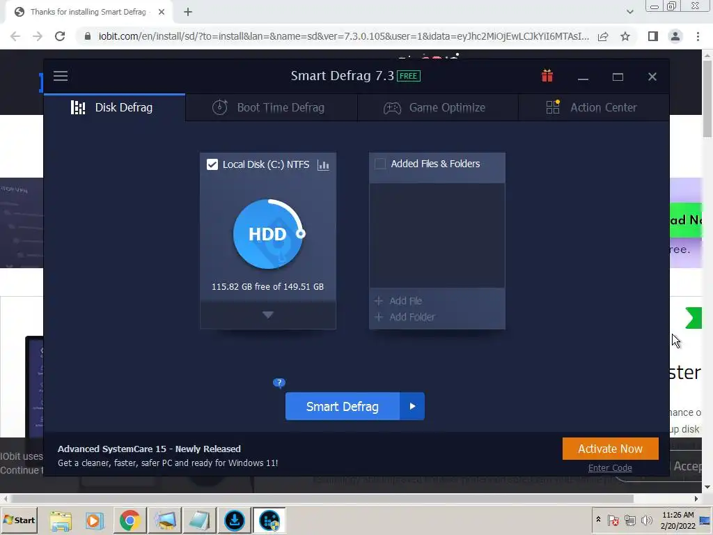713x535 pixels.
Task: Click the blue HDD circle graphic
Action: (268, 234)
